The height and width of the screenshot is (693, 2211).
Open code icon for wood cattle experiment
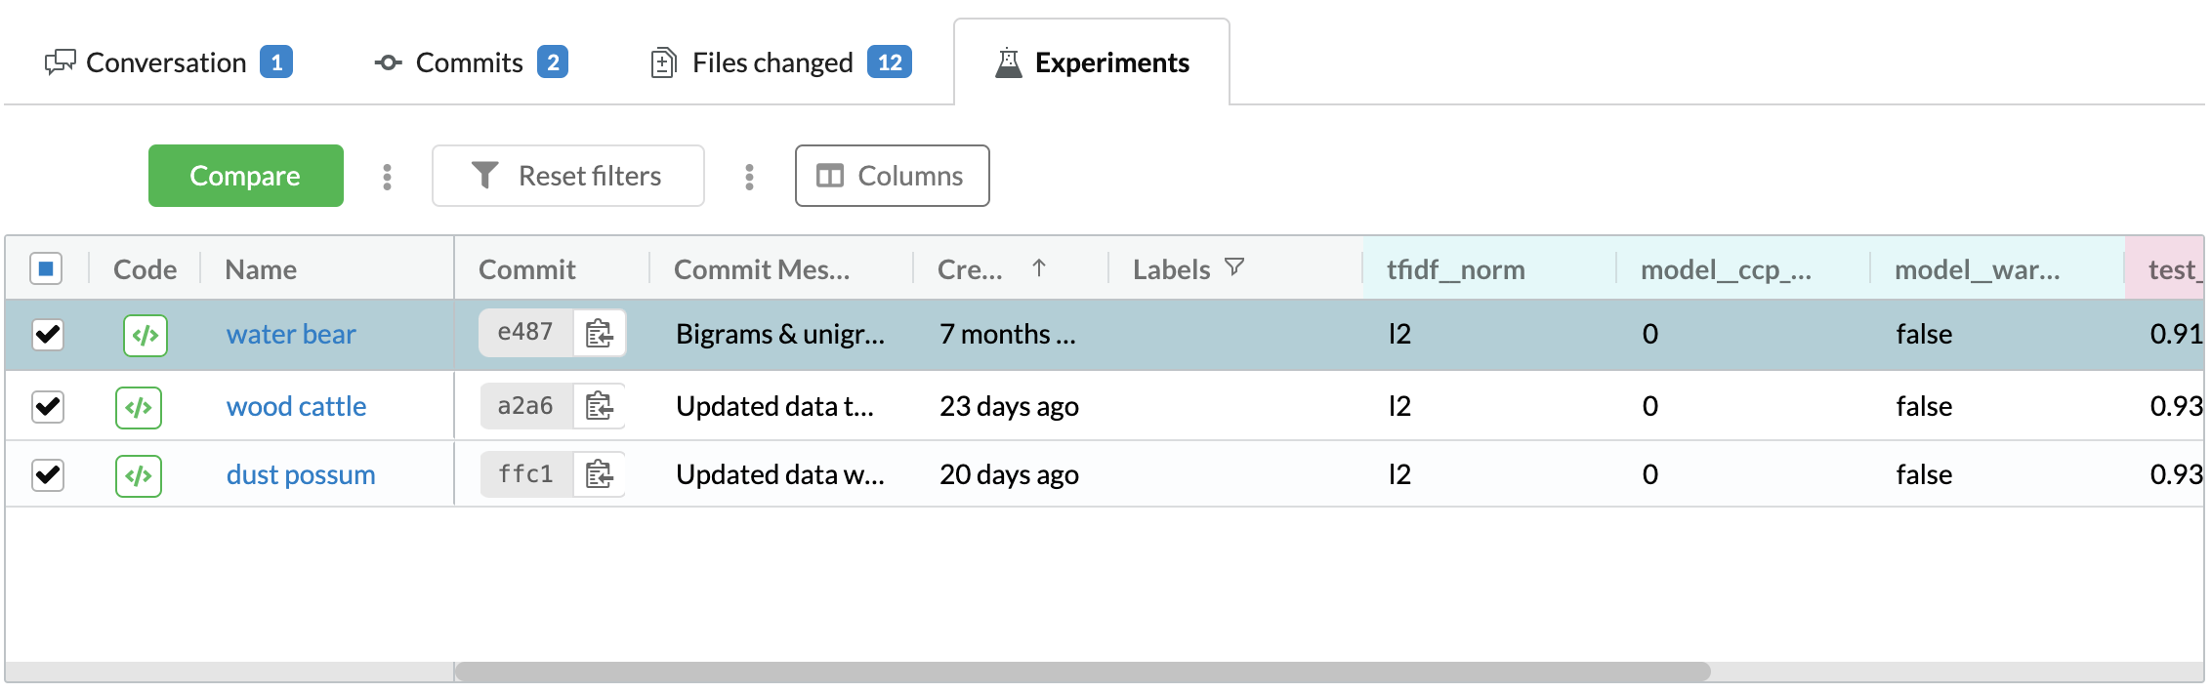pyautogui.click(x=139, y=407)
